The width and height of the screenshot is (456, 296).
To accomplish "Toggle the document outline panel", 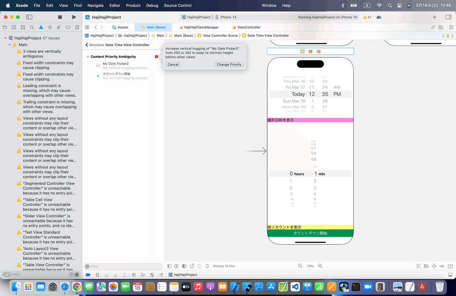I will click(x=169, y=266).
